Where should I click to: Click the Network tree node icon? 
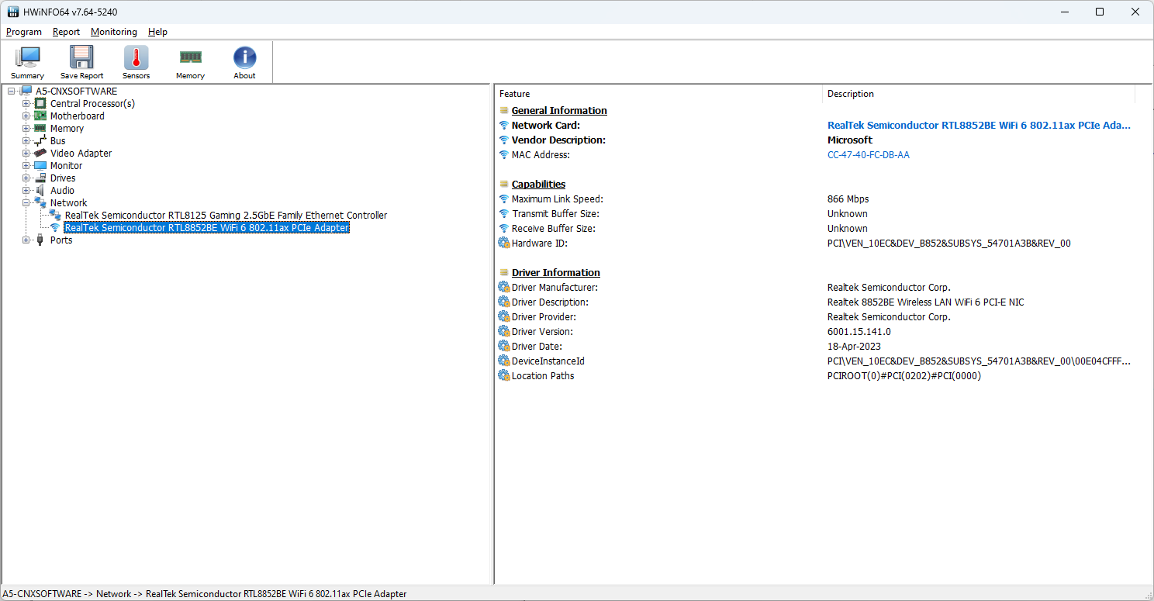click(40, 203)
